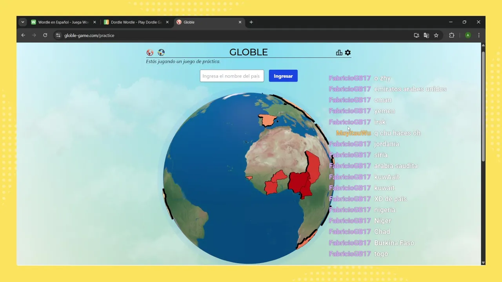This screenshot has width=502, height=282.
Task: Click chat message 'arabia saudita'
Action: tap(396, 166)
